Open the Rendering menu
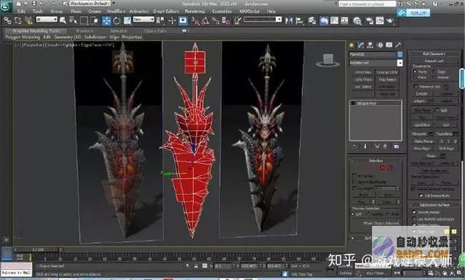Screen dimensions: 465x280 coord(195,12)
